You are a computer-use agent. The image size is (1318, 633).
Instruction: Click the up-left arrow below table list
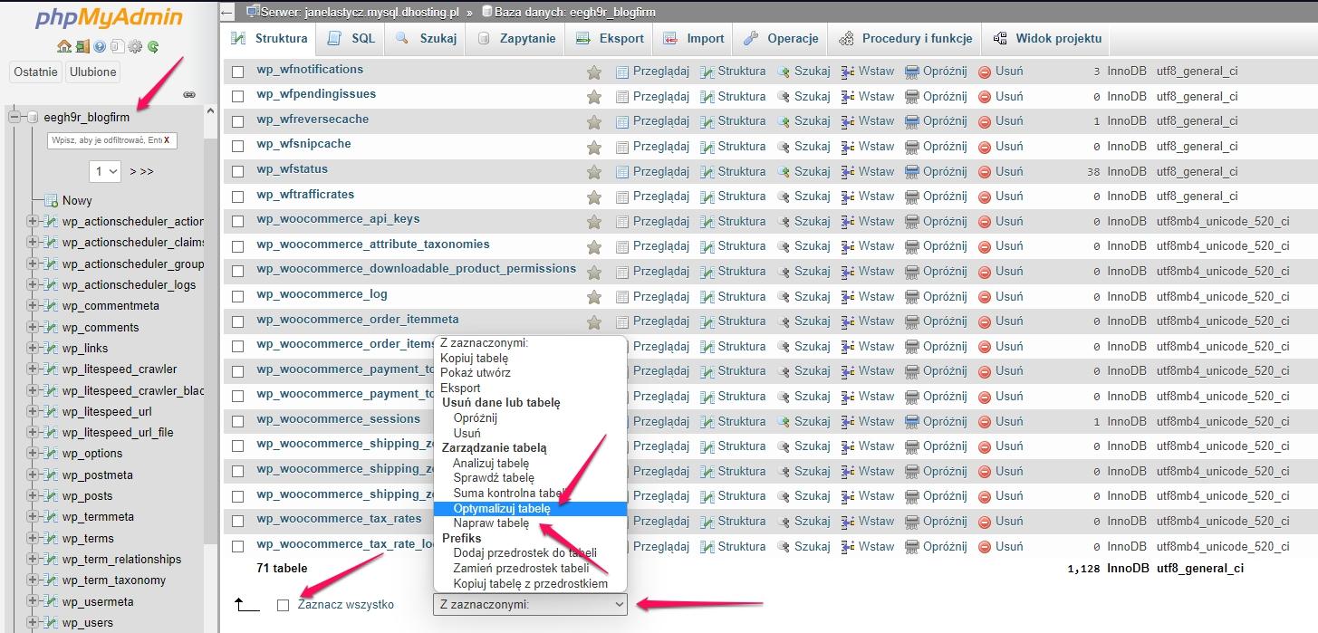click(x=246, y=604)
